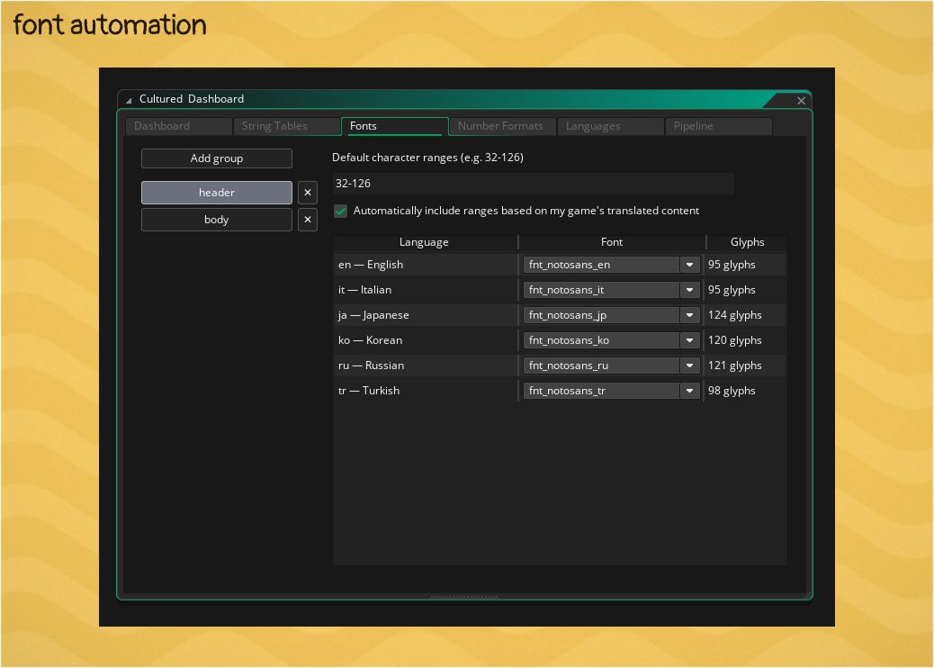Click the window bottom resize grip
The image size is (934, 668).
464,597
